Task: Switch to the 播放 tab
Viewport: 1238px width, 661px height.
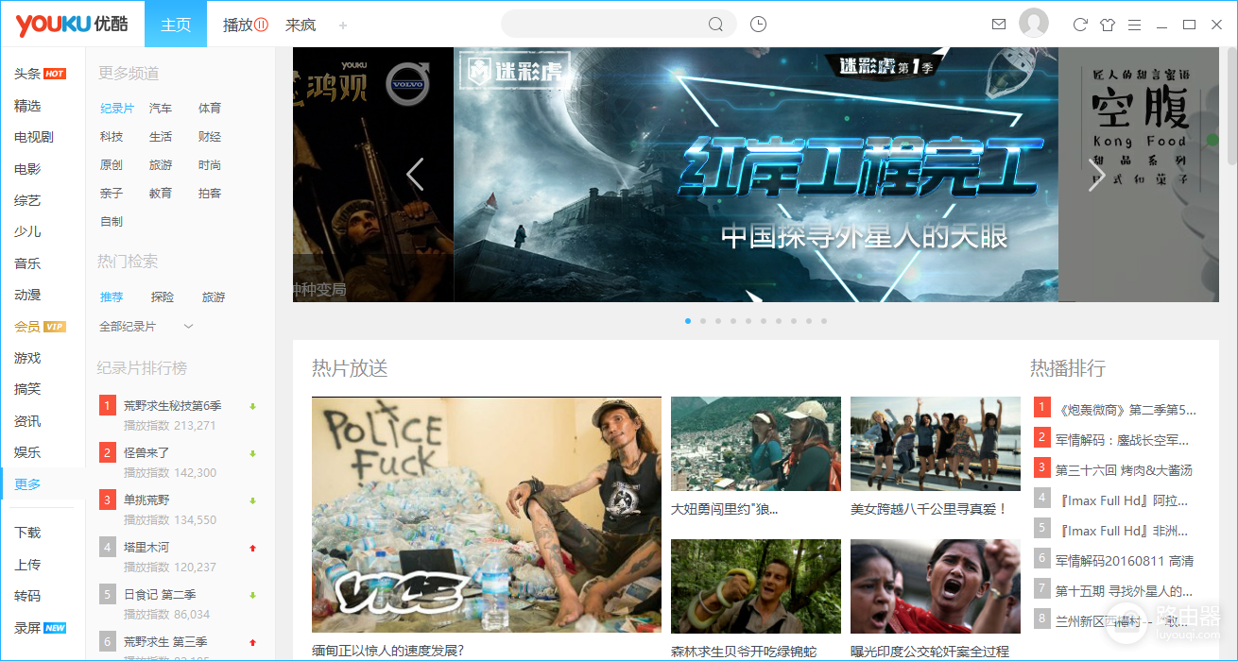Action: coord(246,25)
